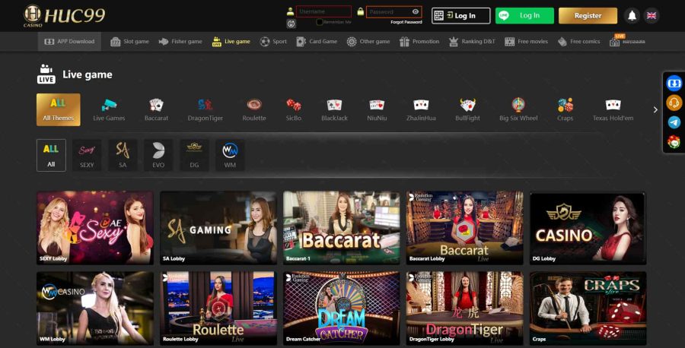Open DragonTiger Lobby game thumbnail
The width and height of the screenshot is (685, 348).
465,308
